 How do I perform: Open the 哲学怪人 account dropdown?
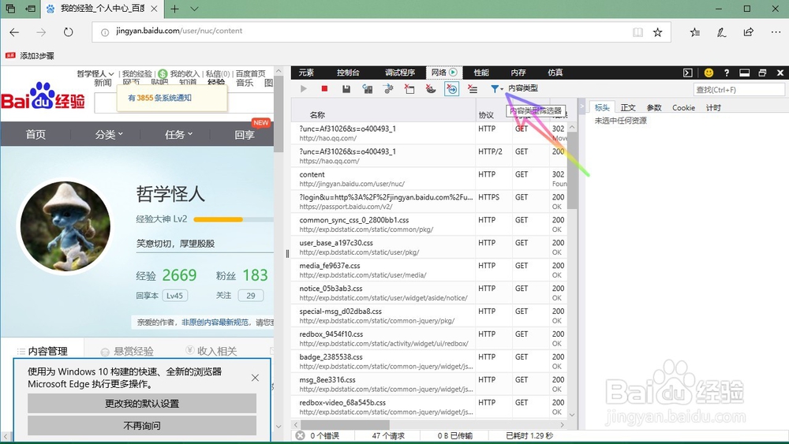coord(95,73)
